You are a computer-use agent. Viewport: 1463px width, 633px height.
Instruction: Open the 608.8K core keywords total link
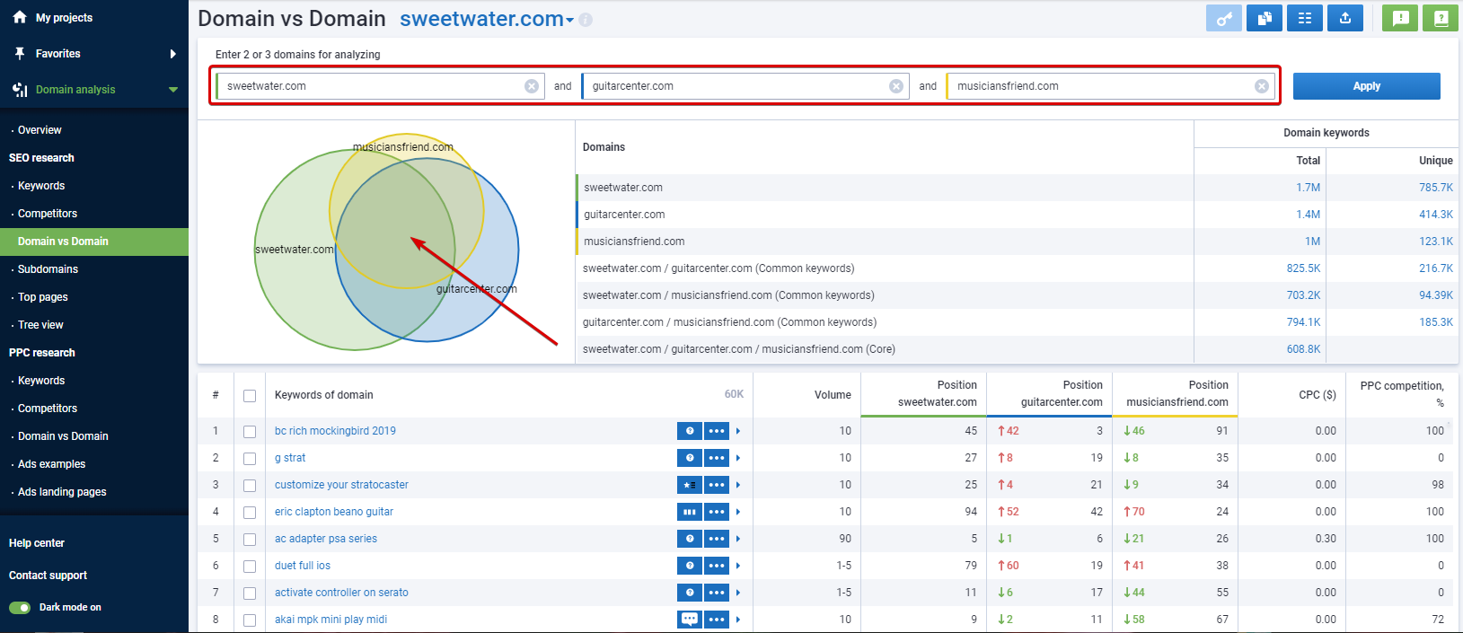point(1303,349)
